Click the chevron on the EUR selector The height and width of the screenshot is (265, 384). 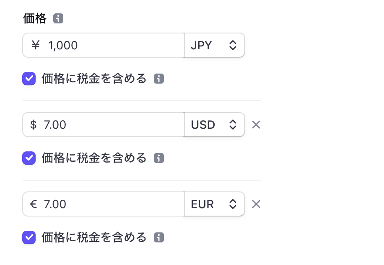point(233,204)
